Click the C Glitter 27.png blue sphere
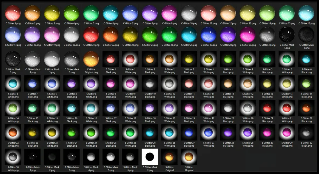Screen dimensions: 319x174 click(x=209, y=35)
